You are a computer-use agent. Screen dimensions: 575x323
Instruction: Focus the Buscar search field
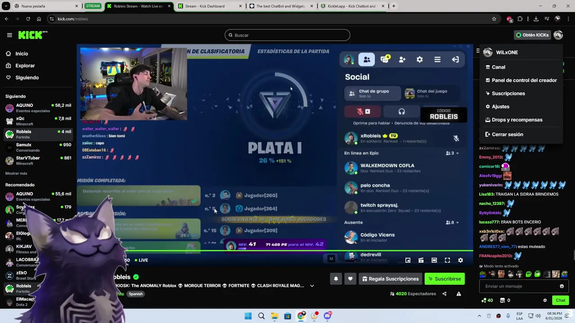click(x=287, y=35)
